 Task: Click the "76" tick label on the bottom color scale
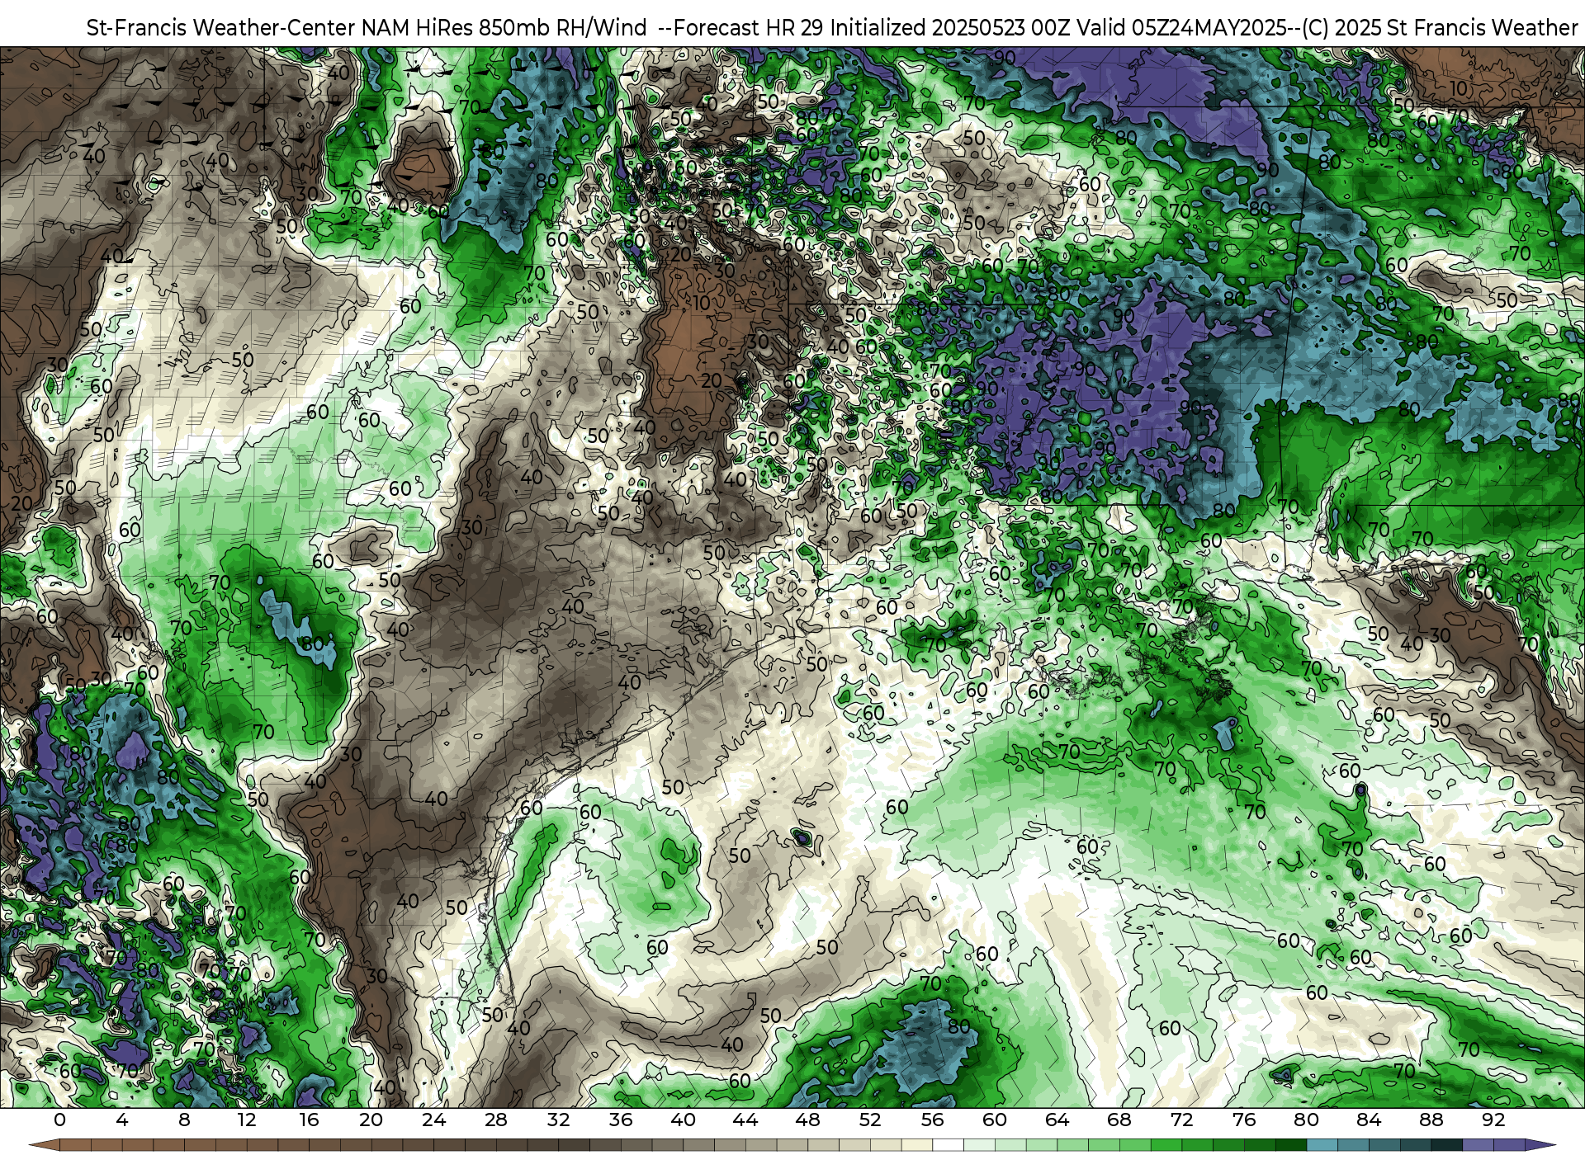pos(1244,1120)
